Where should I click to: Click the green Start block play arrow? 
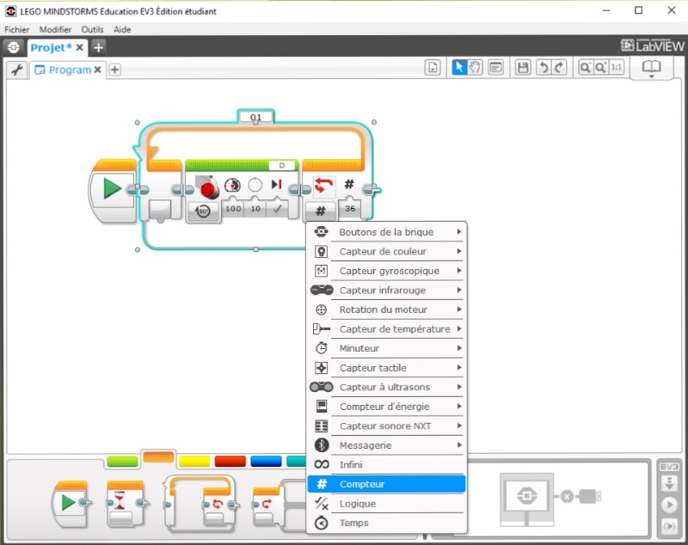click(113, 189)
